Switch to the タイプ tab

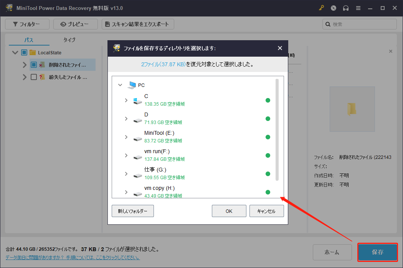pos(69,40)
